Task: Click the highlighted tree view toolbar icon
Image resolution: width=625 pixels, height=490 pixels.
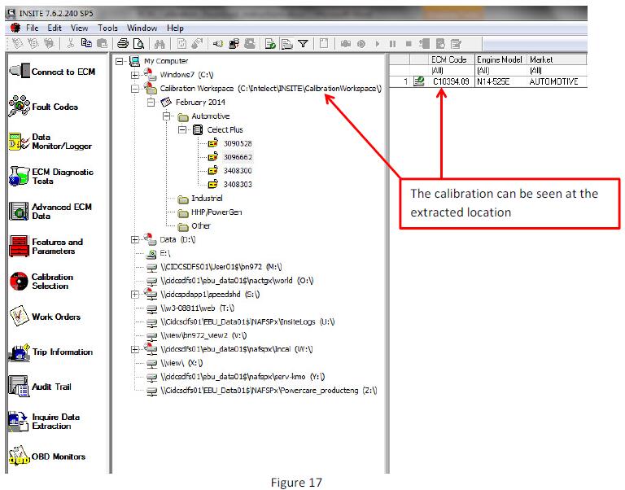Action: point(286,43)
